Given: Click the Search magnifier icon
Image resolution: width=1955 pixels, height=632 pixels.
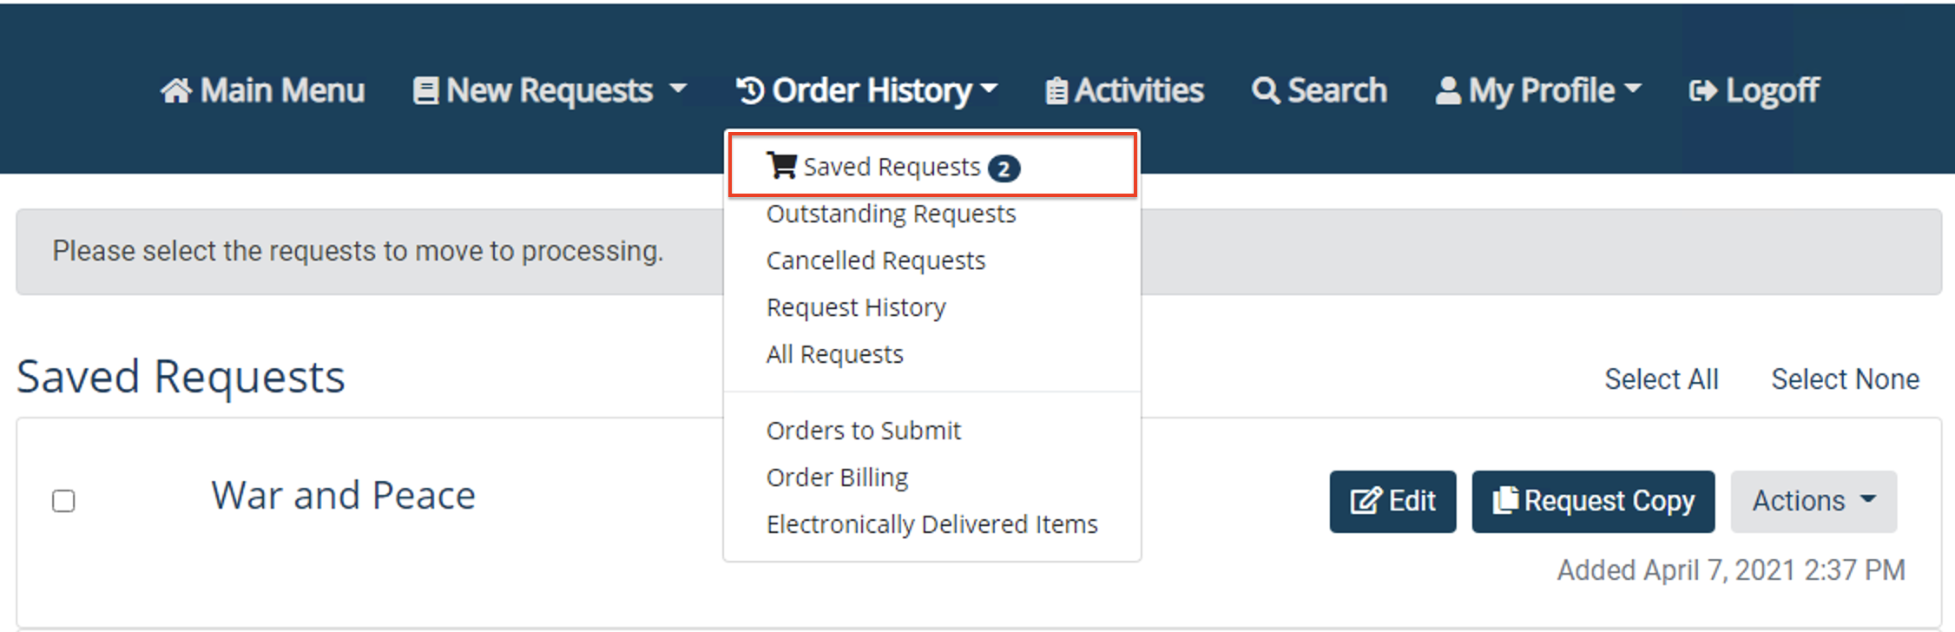Looking at the screenshot, I should pos(1265,89).
